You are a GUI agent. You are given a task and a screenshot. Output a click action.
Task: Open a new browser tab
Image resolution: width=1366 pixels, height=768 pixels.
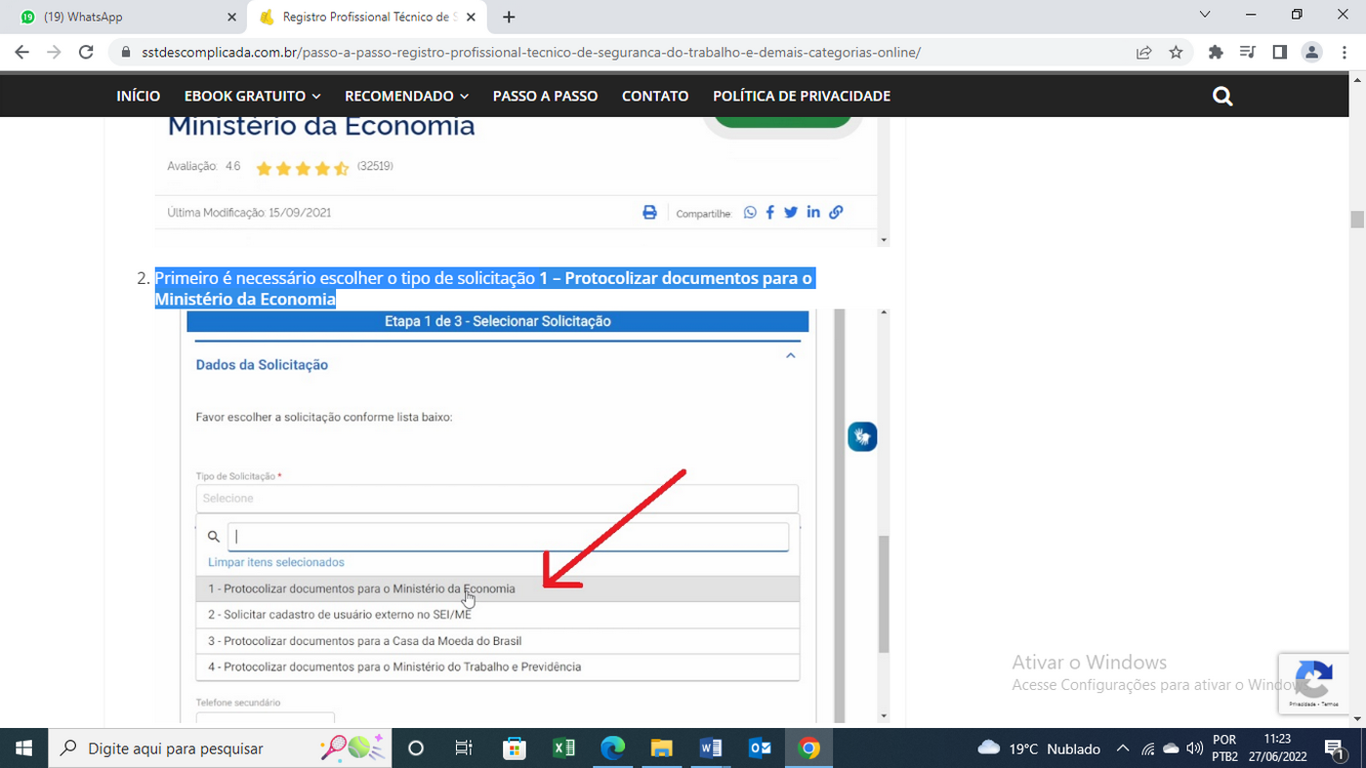[x=509, y=17]
